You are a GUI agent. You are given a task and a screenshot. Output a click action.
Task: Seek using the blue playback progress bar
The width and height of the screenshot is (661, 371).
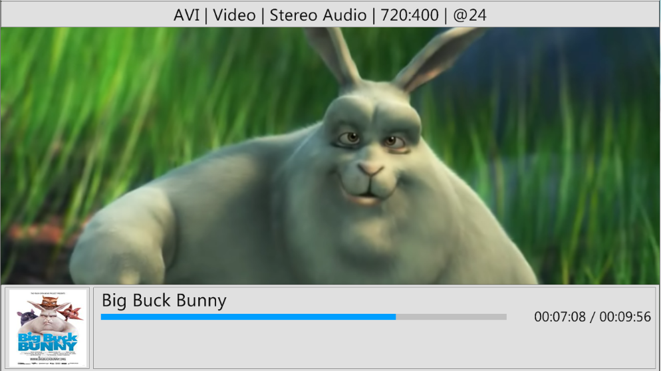pyautogui.click(x=303, y=316)
